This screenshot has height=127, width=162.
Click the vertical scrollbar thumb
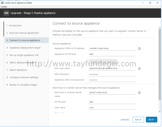coord(160,65)
